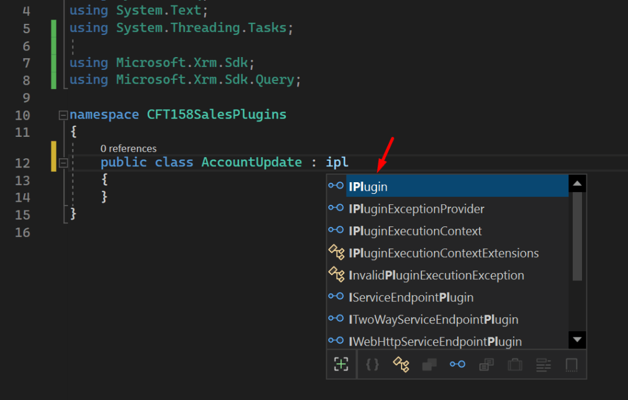Image resolution: width=628 pixels, height=400 pixels.
Task: Click the namespaces filter icon in IntelliSense
Action: [372, 364]
